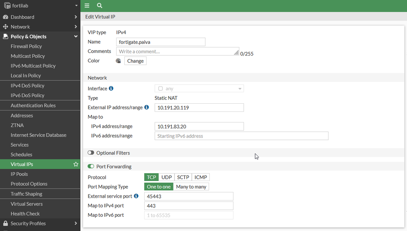Click the Network cross-arrows icon
The height and width of the screenshot is (231, 407).
click(5, 27)
